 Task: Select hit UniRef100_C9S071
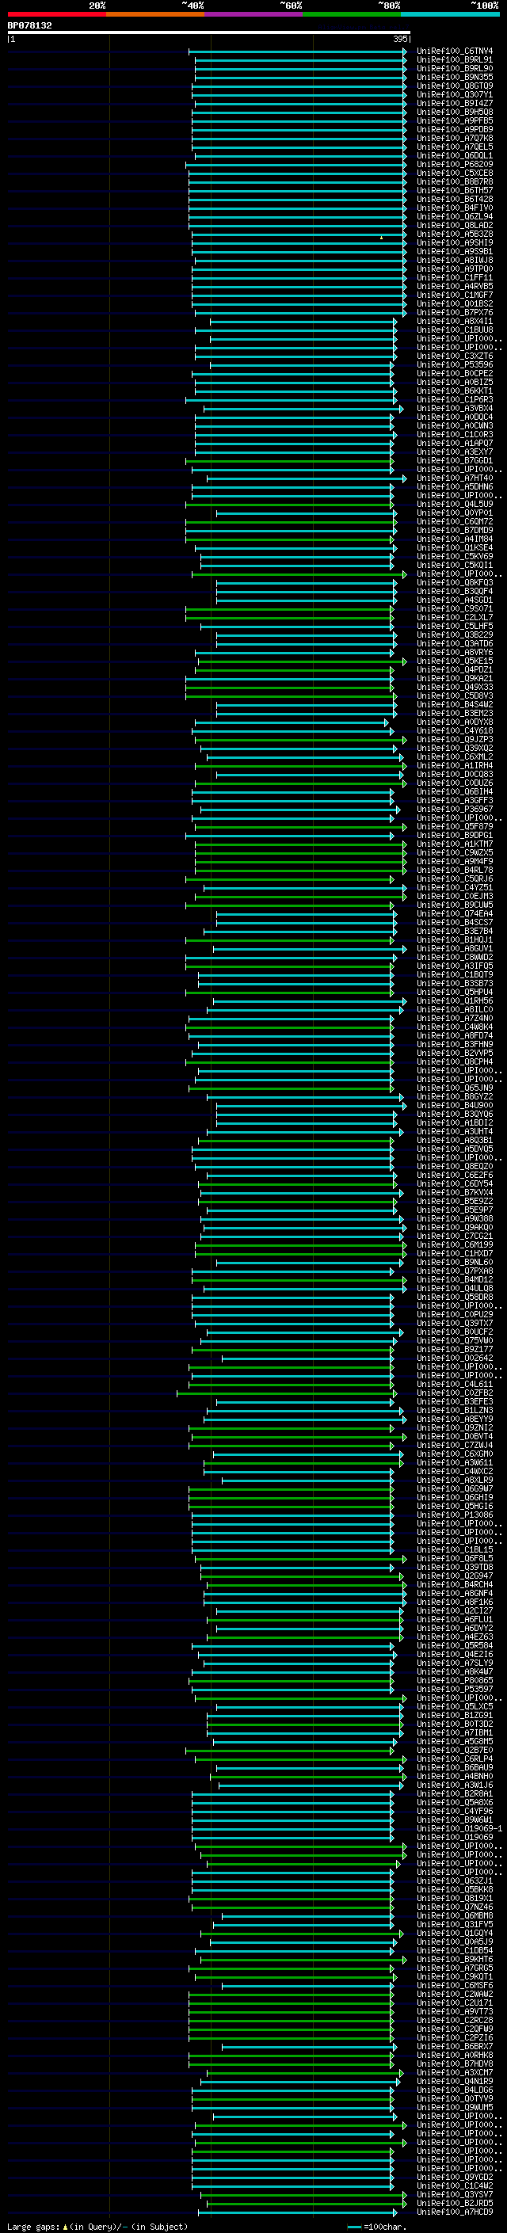pos(455,608)
